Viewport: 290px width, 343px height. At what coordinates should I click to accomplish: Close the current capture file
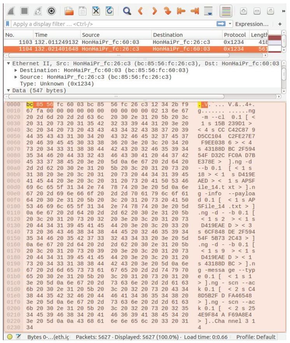click(x=96, y=11)
